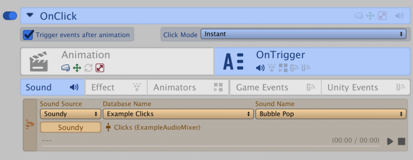Switch to the Effect tab

[x=116, y=87]
